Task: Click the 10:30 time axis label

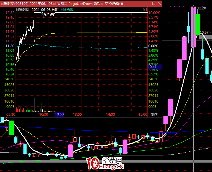Action: pos(44,115)
